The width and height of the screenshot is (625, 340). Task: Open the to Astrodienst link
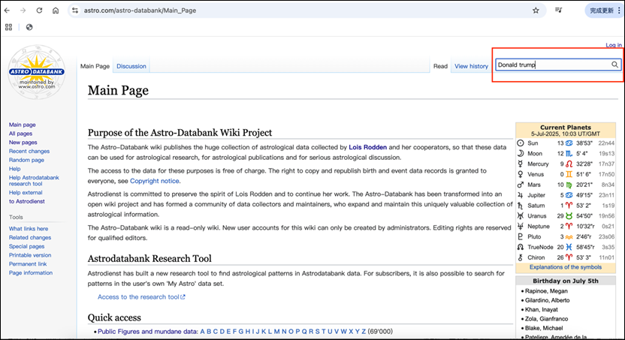click(x=27, y=201)
